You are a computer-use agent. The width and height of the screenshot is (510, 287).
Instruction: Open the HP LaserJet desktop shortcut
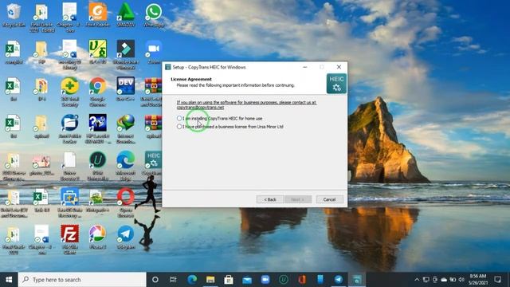point(97,129)
